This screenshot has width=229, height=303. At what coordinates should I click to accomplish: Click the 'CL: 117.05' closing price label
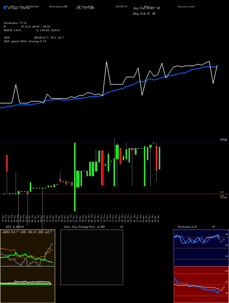pyautogui.click(x=85, y=8)
